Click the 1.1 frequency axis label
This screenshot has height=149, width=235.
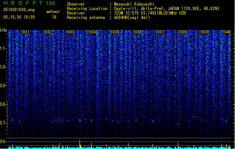(x=3, y=48)
